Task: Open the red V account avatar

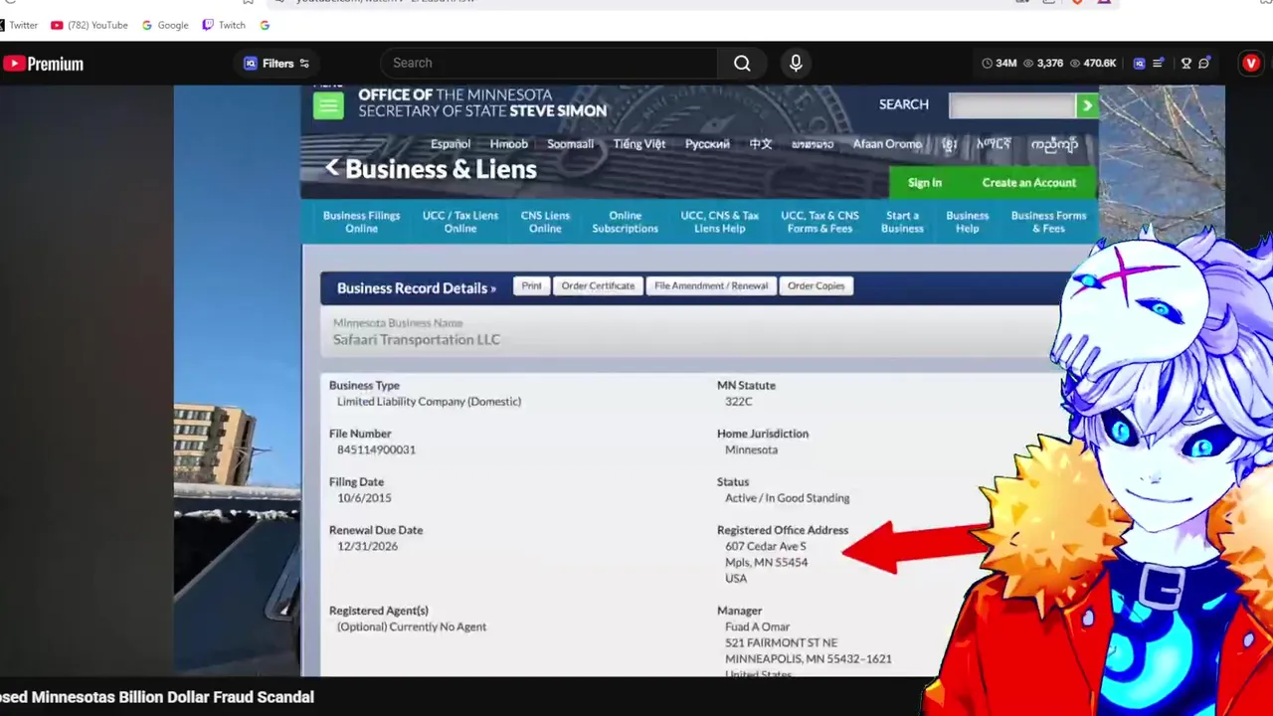Action: (1251, 63)
